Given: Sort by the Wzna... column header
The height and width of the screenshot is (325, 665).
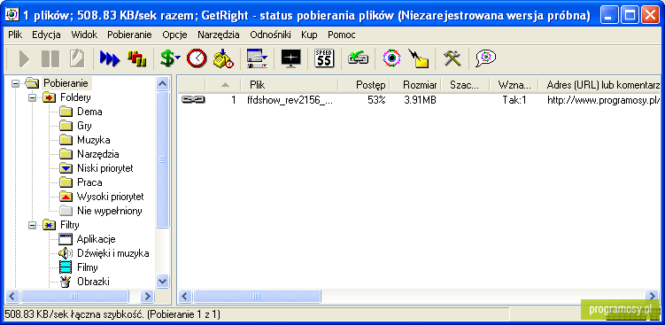Looking at the screenshot, I should (x=514, y=85).
